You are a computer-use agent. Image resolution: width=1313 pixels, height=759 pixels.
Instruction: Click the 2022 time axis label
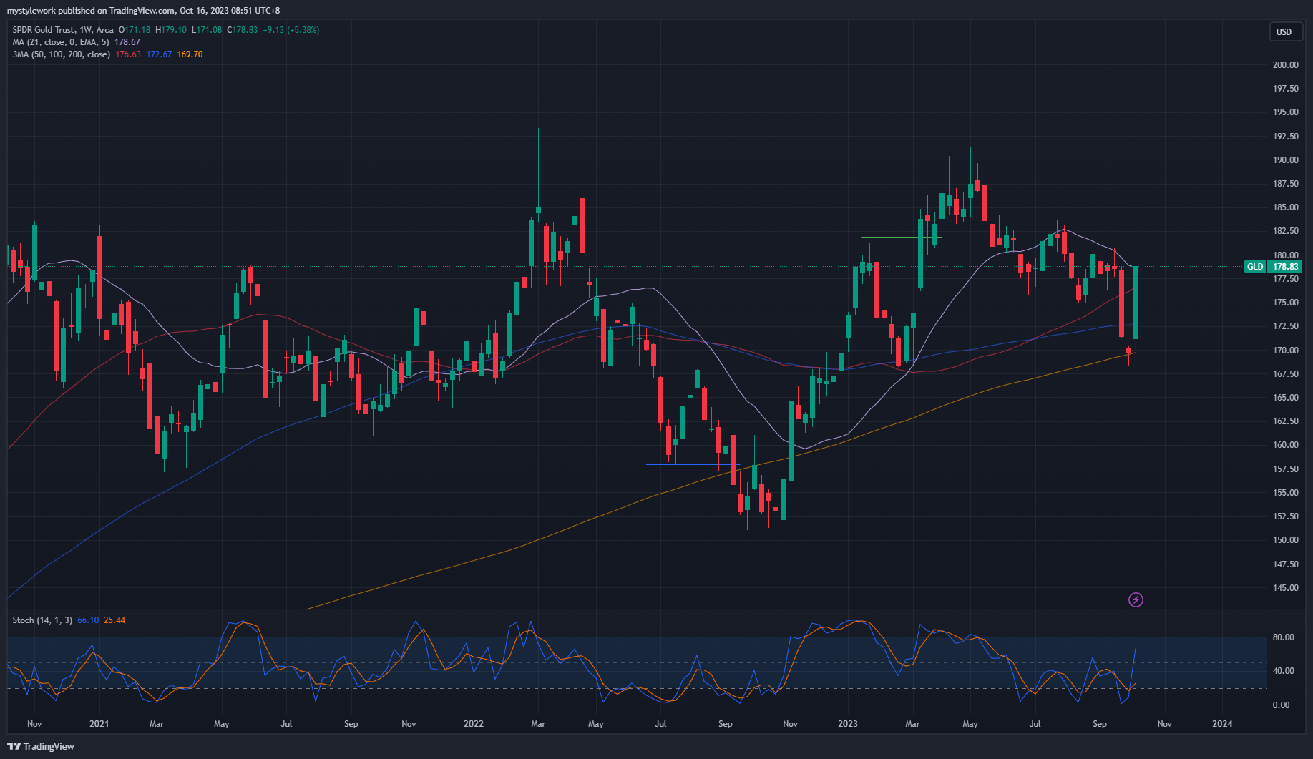(x=473, y=724)
